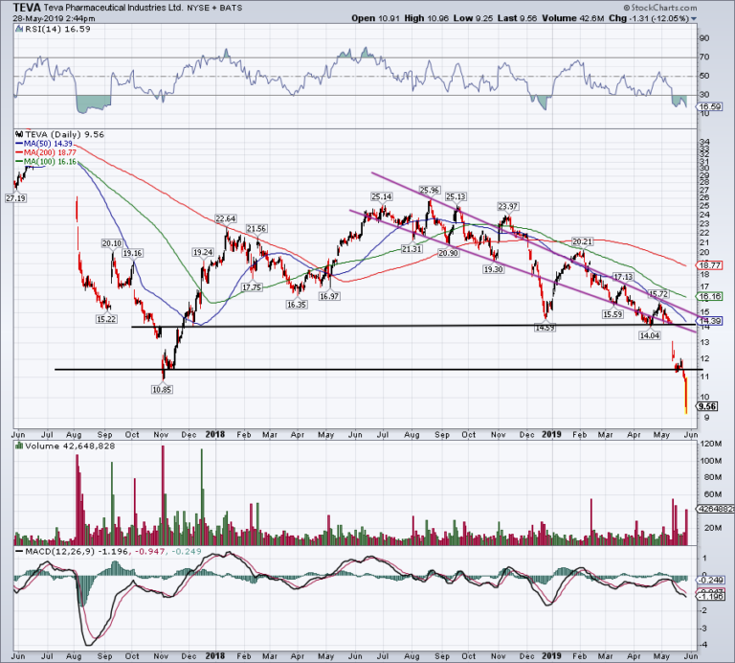The height and width of the screenshot is (663, 735).
Task: Click the 16.35 April low label
Action: coord(297,305)
